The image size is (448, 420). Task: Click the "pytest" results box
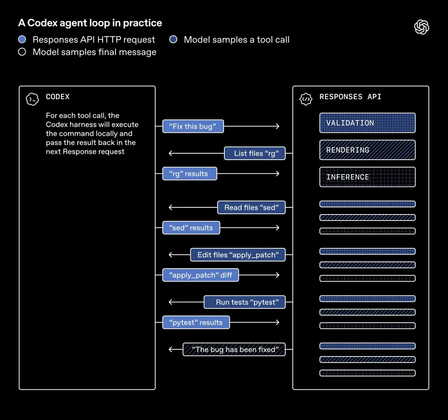click(196, 323)
